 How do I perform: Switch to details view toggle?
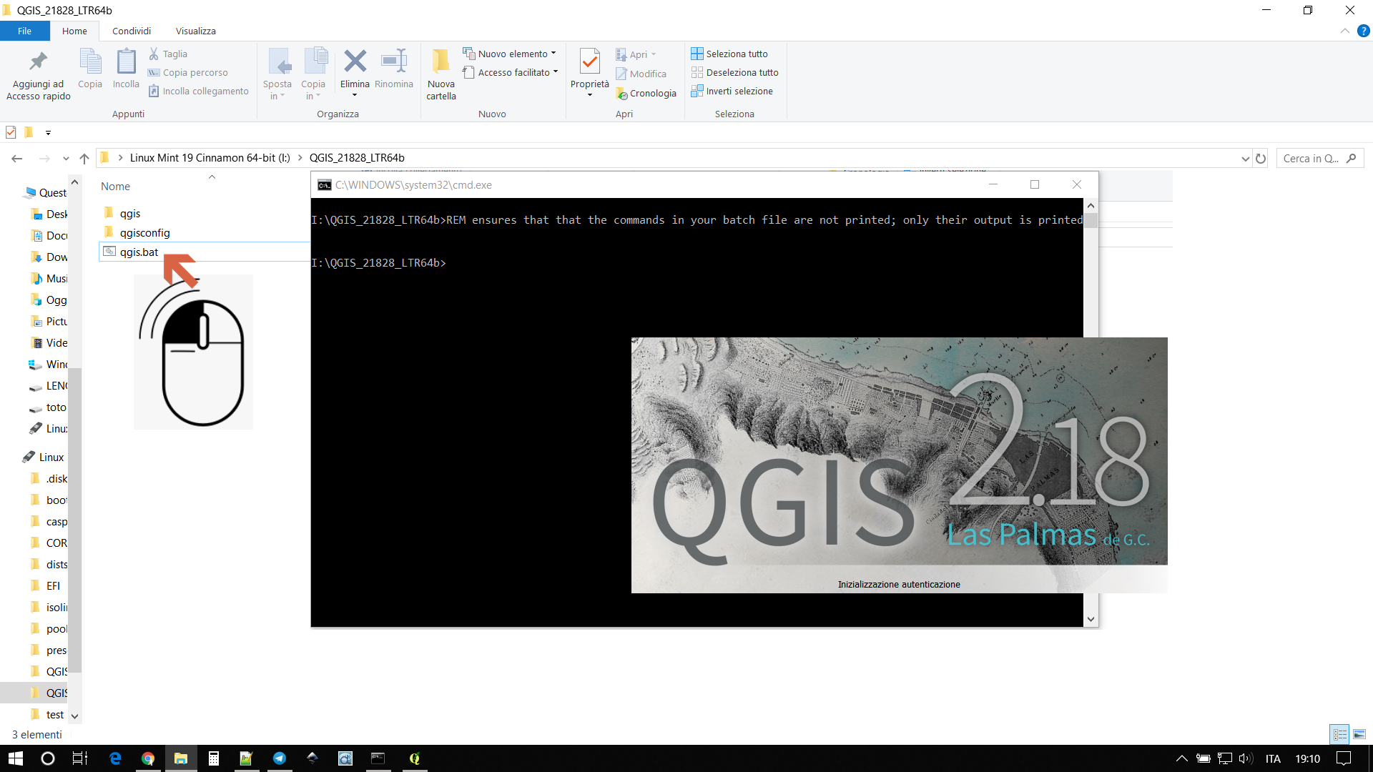1339,734
